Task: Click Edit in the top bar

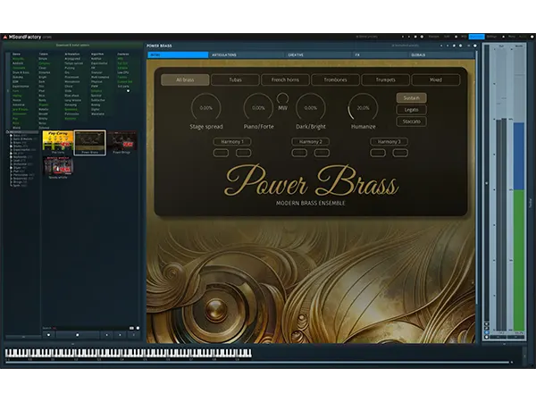Action: (447, 37)
